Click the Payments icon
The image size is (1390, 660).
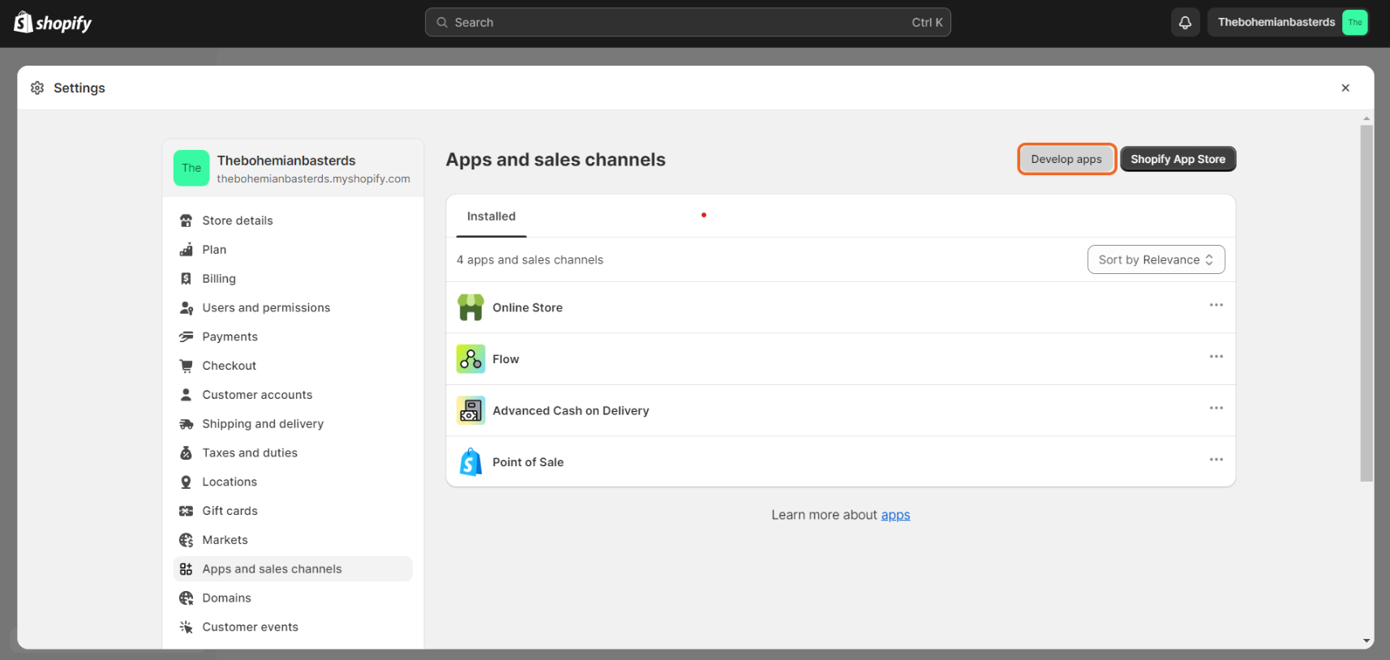pos(186,336)
